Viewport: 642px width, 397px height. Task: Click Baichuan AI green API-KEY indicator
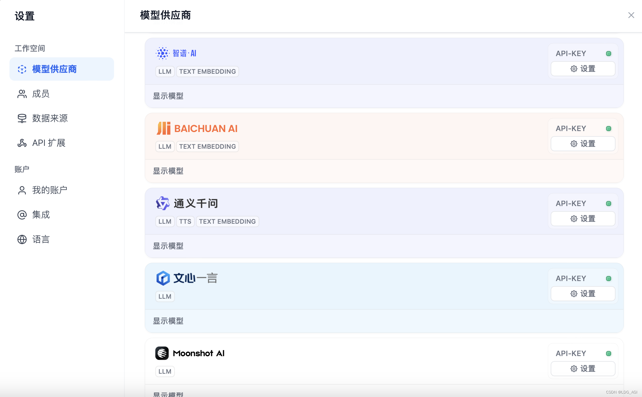tap(609, 129)
